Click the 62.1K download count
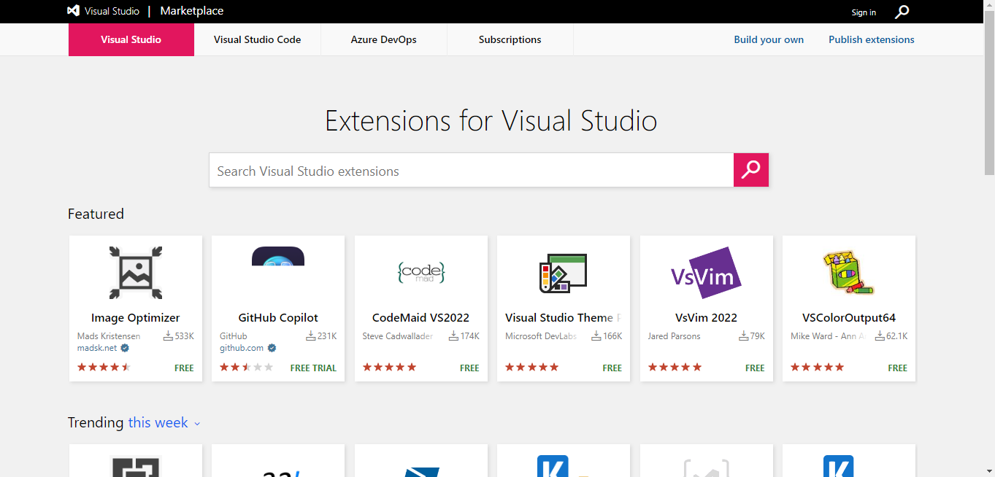This screenshot has width=995, height=477. 897,336
